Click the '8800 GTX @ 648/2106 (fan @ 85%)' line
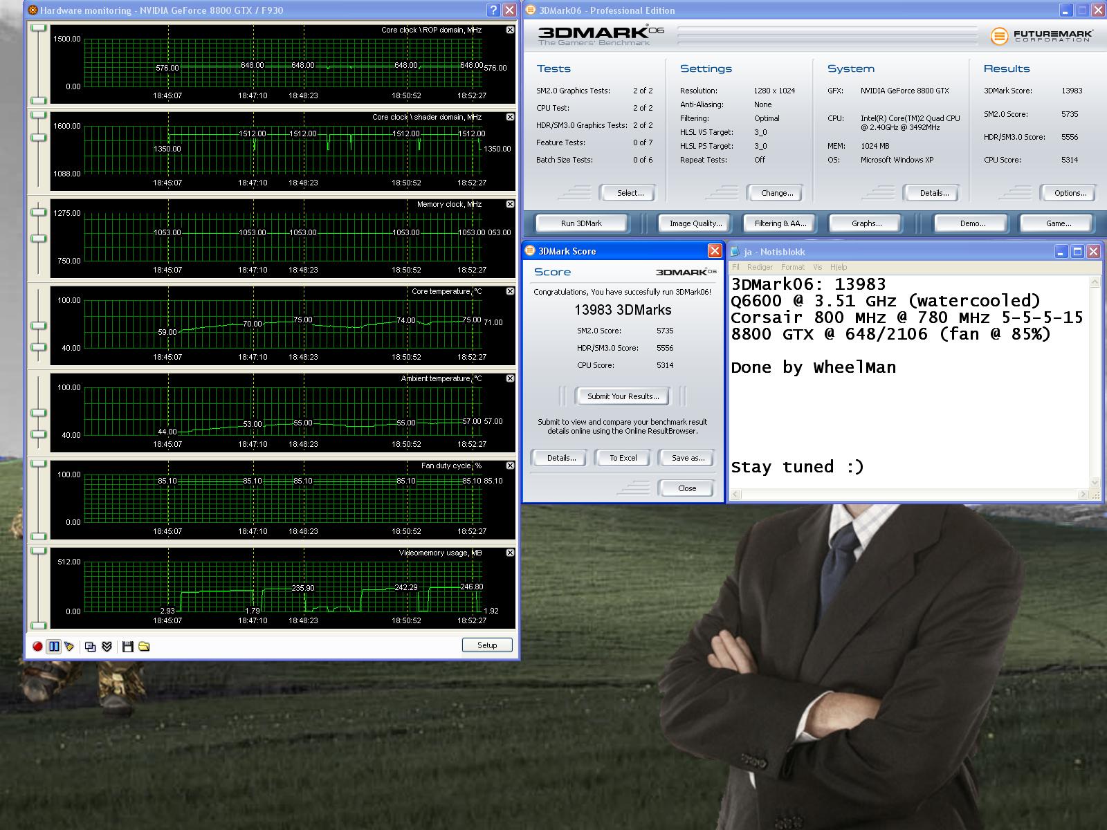This screenshot has height=830, width=1107. click(x=891, y=334)
